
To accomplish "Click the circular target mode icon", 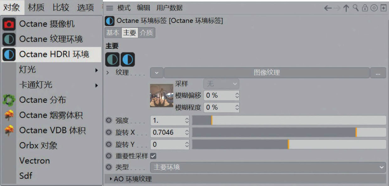I will (374, 8).
